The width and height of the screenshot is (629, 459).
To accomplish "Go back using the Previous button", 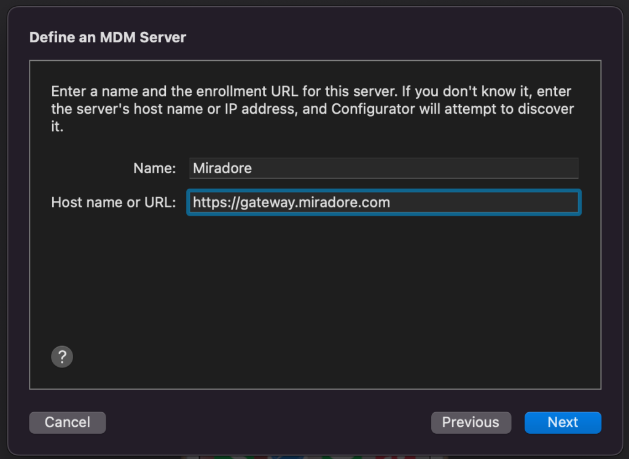I will point(471,422).
